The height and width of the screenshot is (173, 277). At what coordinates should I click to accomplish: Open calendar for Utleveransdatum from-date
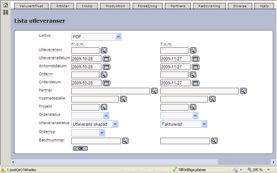[107, 59]
